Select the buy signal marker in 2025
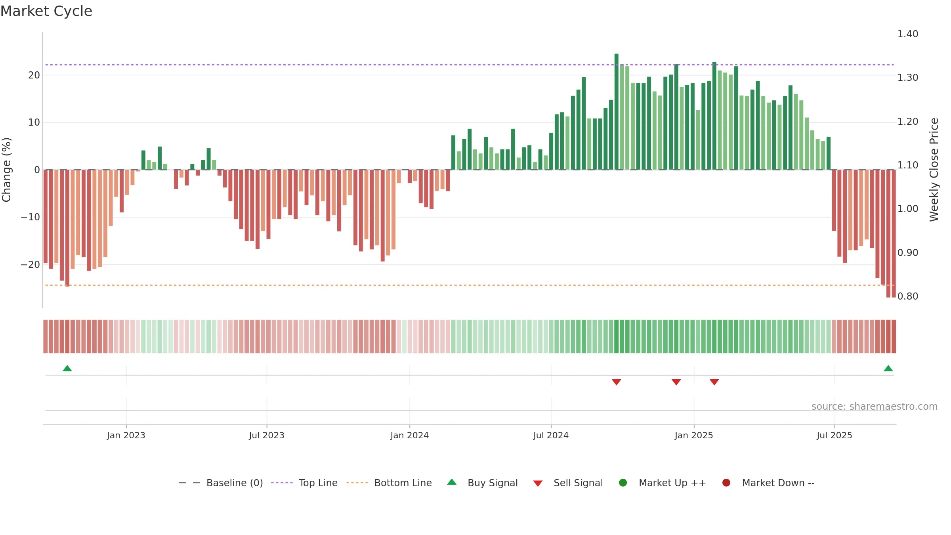The width and height of the screenshot is (951, 535). tap(888, 368)
